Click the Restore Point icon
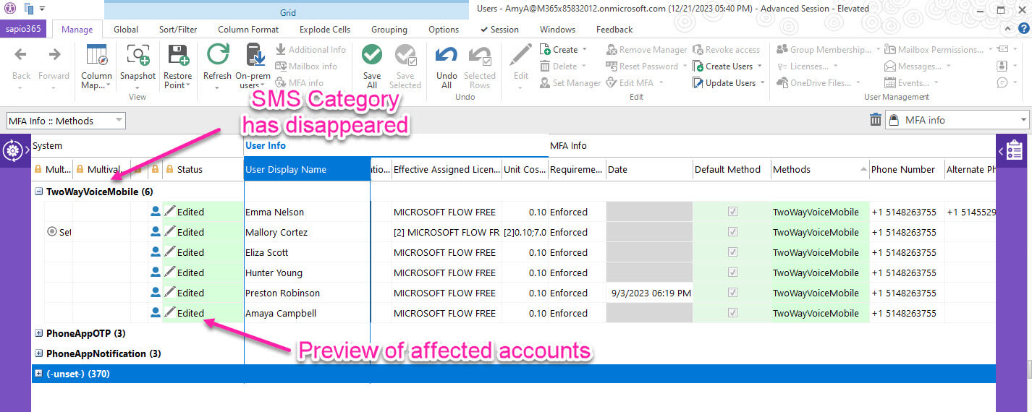Screen dimensions: 1032x412 point(177,56)
